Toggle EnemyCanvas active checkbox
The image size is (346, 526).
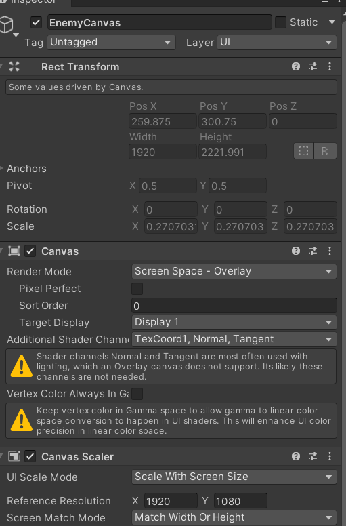point(36,23)
